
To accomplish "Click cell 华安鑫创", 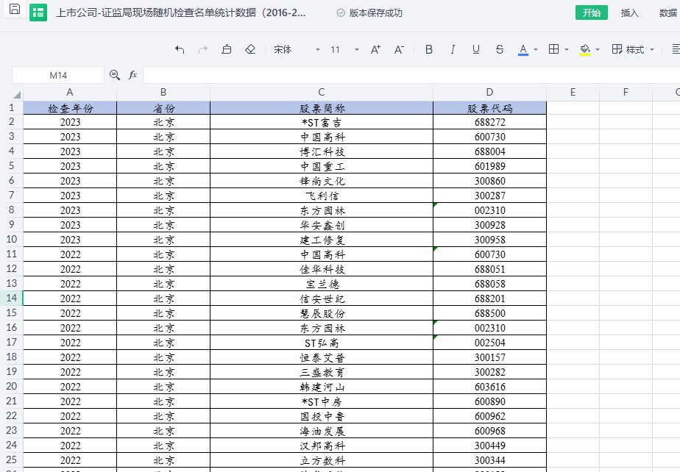I will (x=322, y=226).
